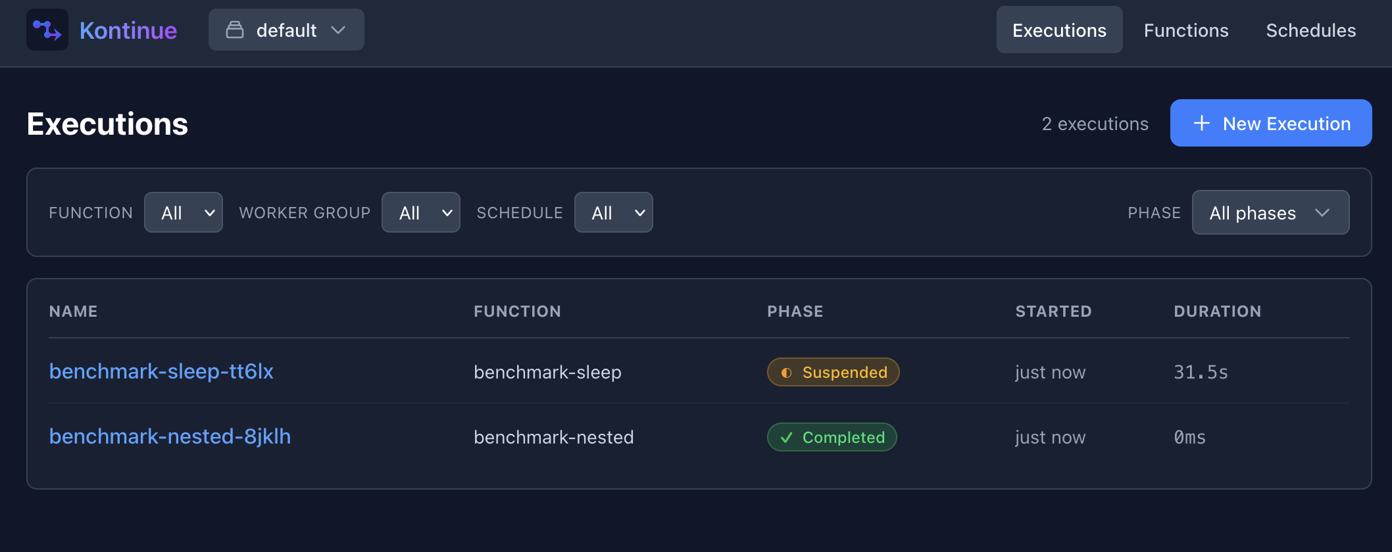1392x552 pixels.
Task: Open the benchmark-nested-8jklh execution
Action: (x=170, y=437)
